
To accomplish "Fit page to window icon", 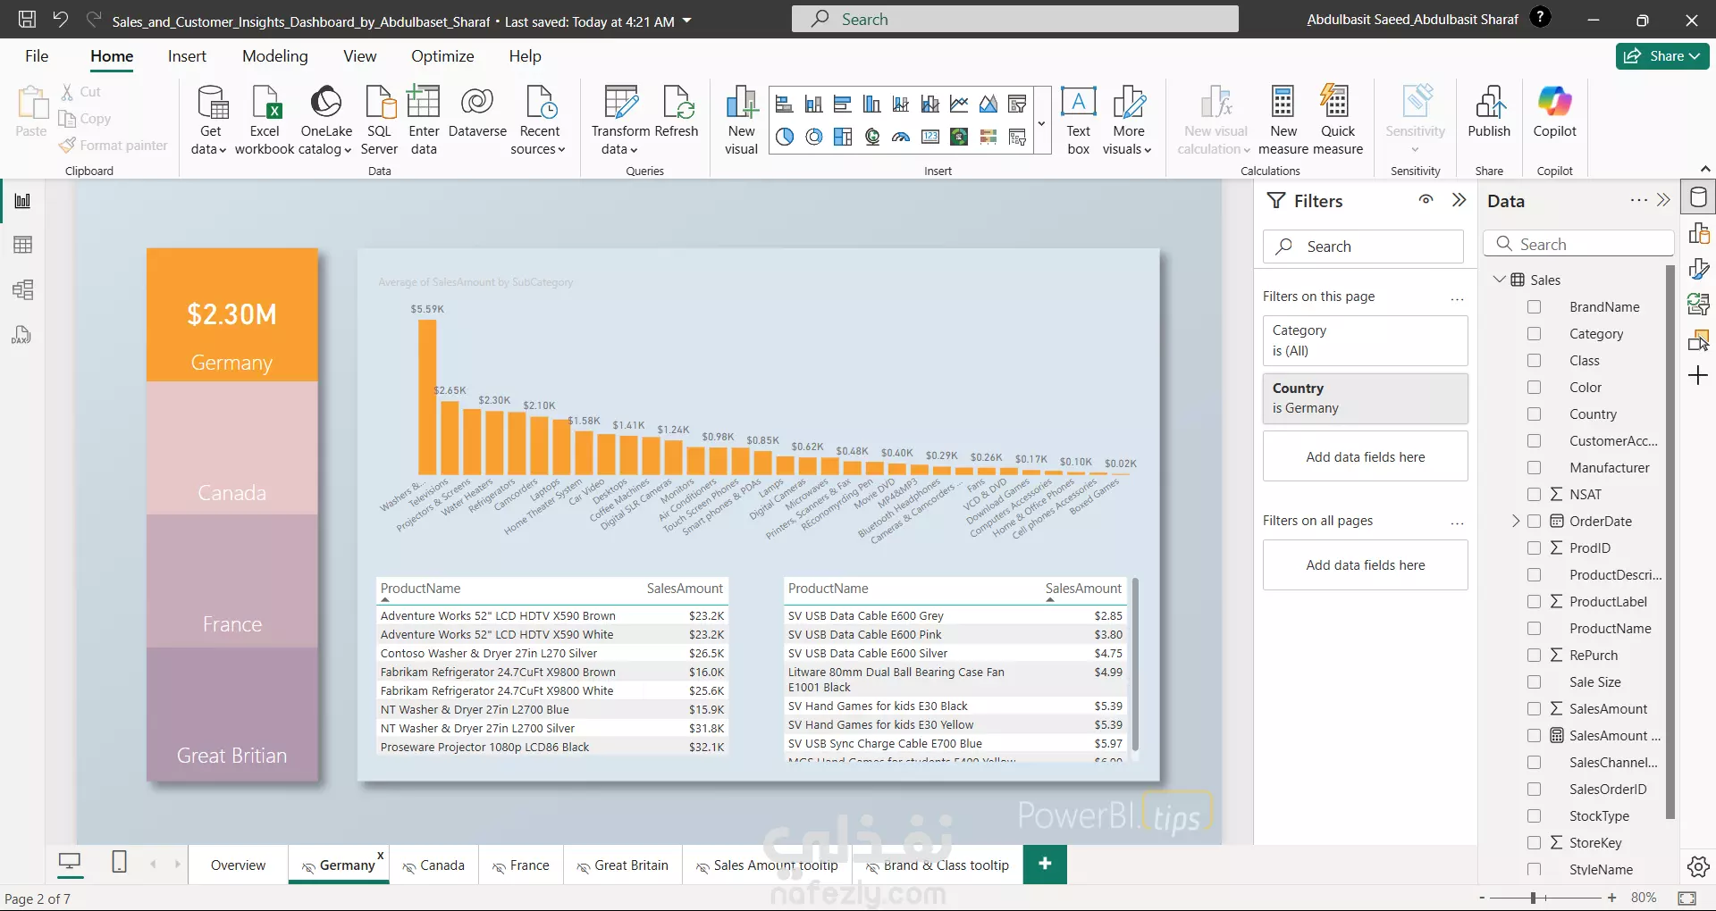I will click(x=1687, y=898).
